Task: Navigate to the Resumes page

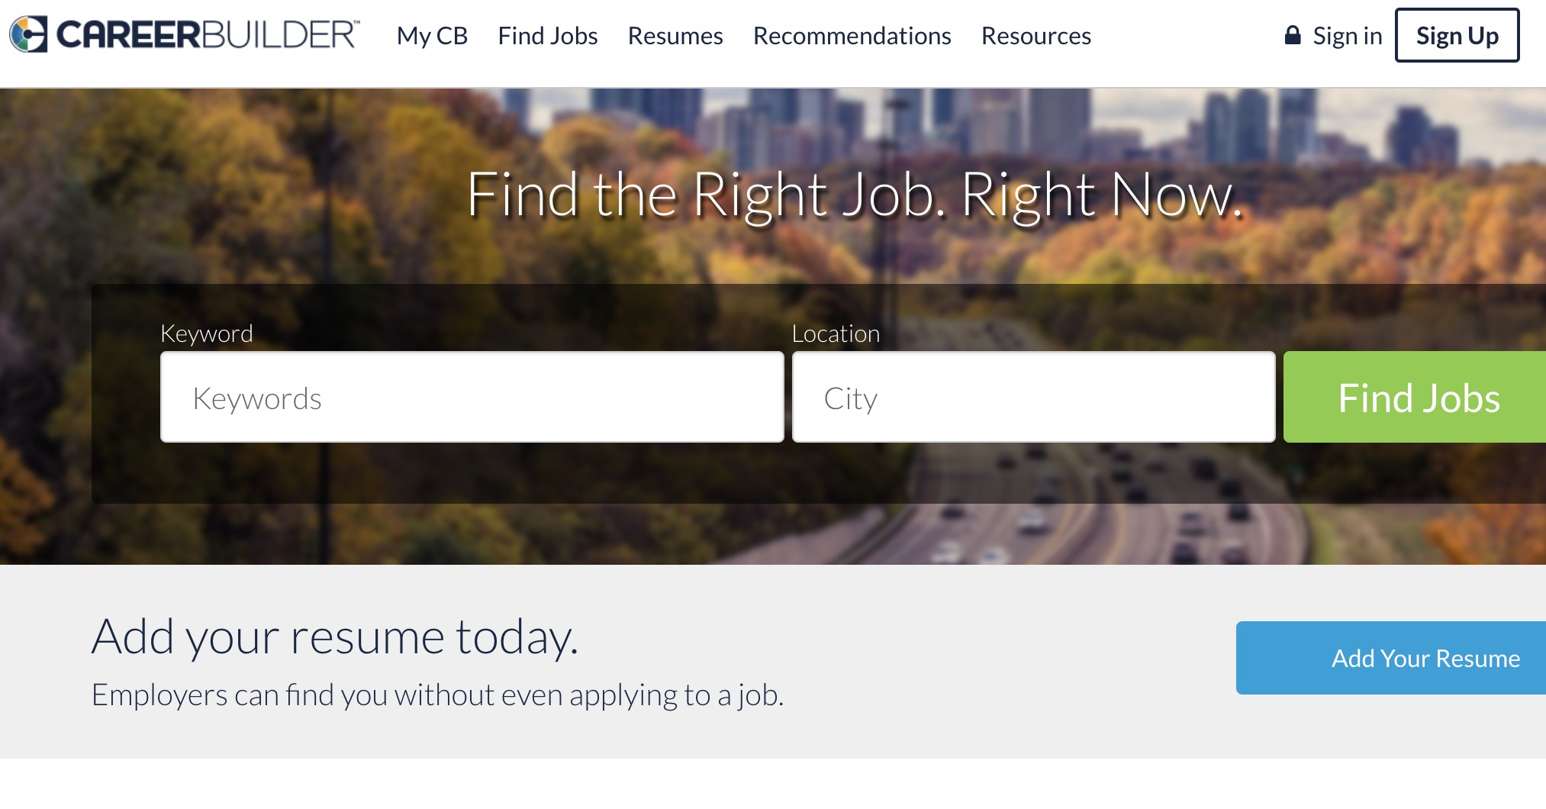Action: (x=675, y=35)
